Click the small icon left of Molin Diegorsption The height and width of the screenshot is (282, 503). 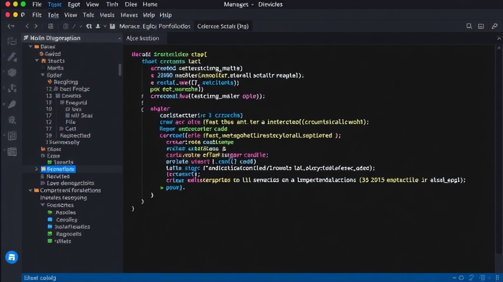pyautogui.click(x=26, y=38)
